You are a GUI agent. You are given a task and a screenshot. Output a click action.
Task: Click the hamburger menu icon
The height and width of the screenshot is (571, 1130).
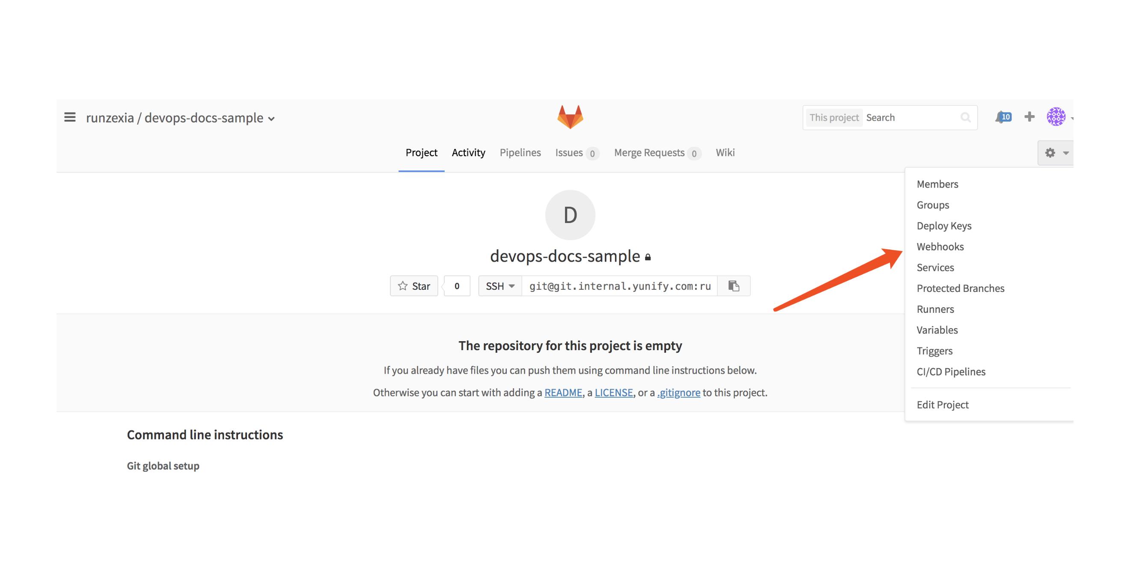[x=69, y=116]
